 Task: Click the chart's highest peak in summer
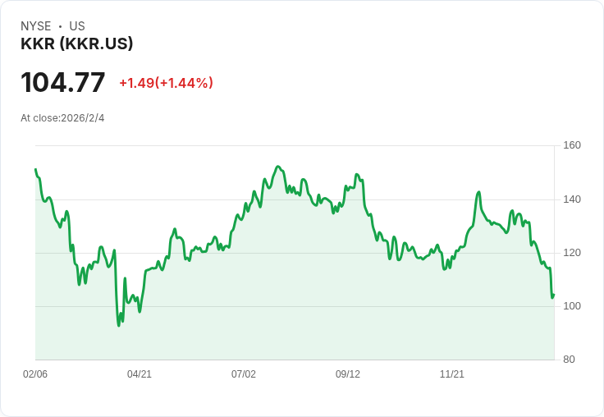[x=278, y=167]
